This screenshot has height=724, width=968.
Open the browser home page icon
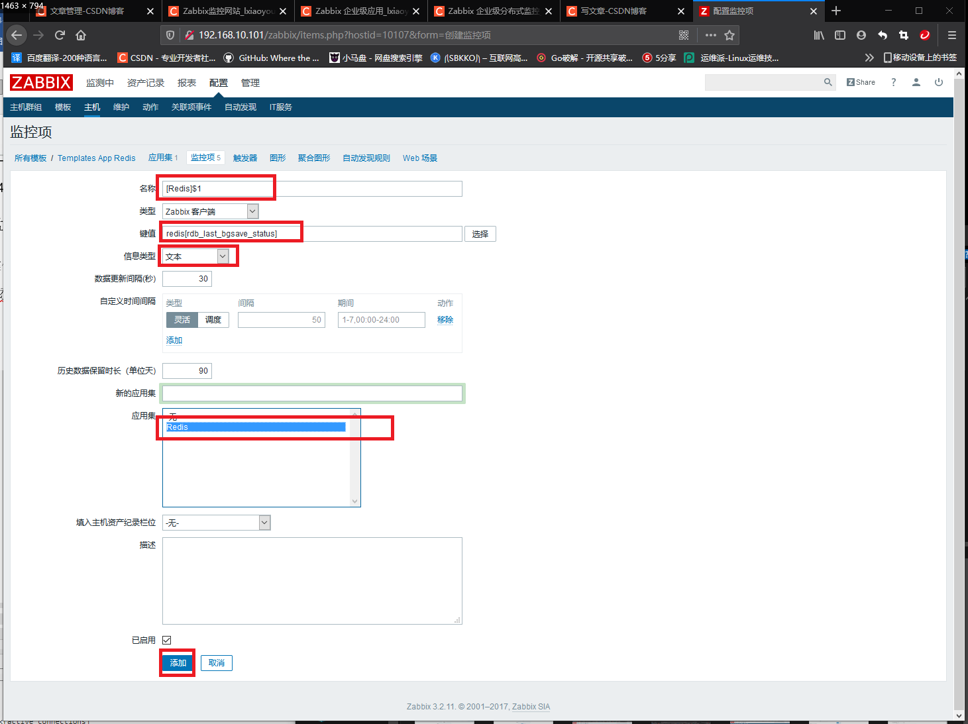tap(81, 35)
